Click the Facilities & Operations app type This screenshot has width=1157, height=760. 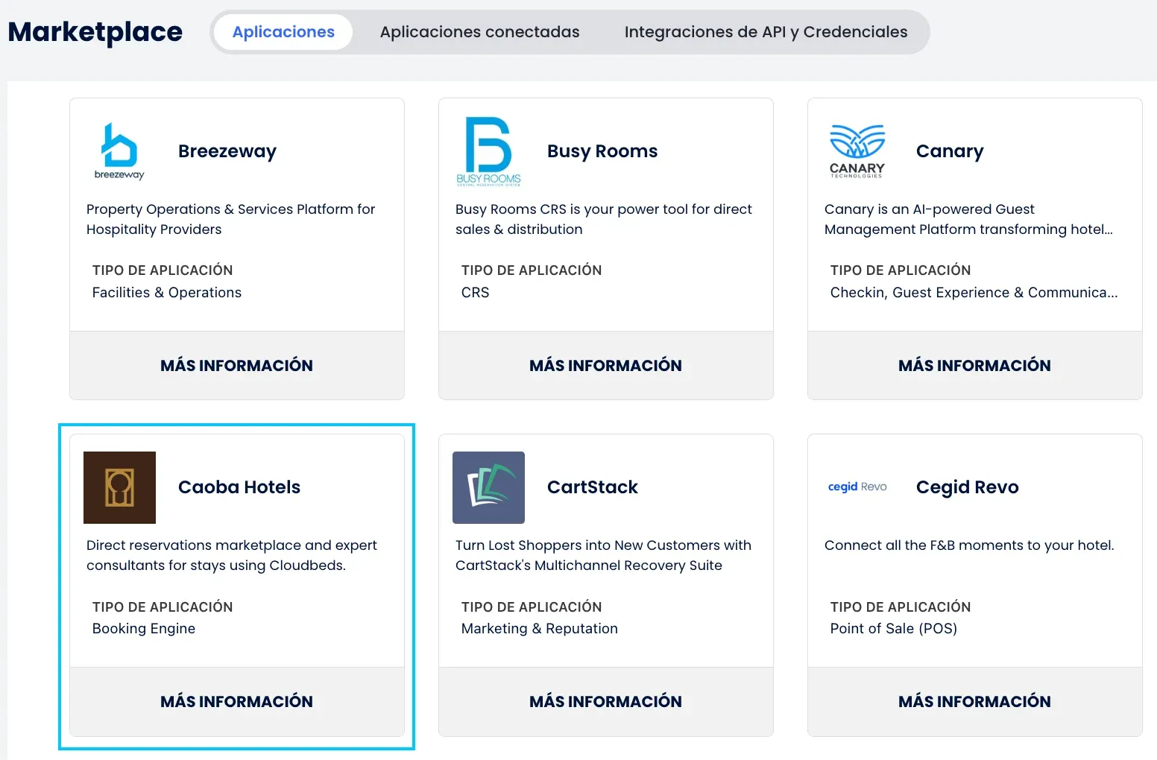[167, 293]
